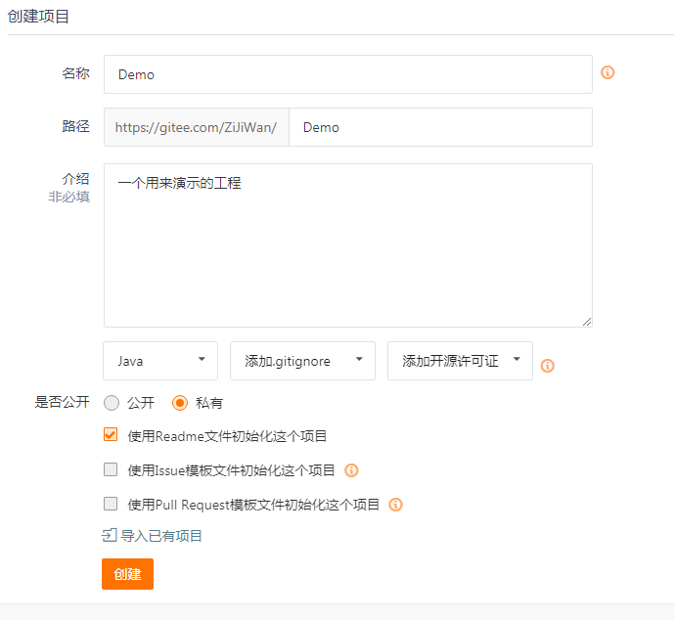
Task: Click the 使用Pull Request模板文件初始化这个项目 label
Action: tap(253, 505)
